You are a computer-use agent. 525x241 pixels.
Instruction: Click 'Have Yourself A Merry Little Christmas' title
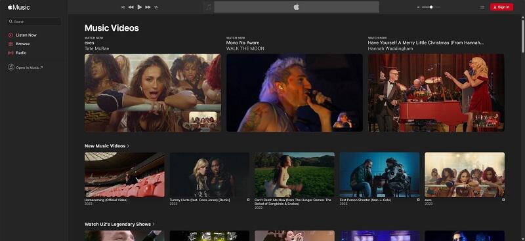pos(426,43)
